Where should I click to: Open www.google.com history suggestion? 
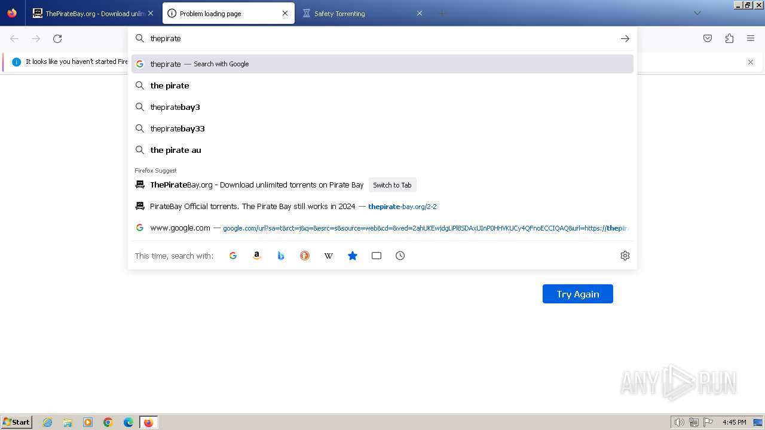coord(382,228)
